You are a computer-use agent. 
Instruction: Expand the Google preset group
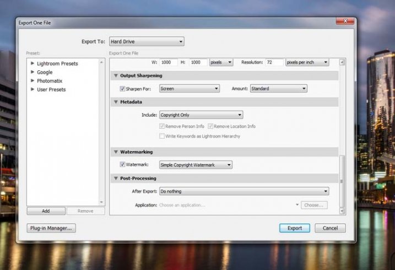[x=33, y=72]
